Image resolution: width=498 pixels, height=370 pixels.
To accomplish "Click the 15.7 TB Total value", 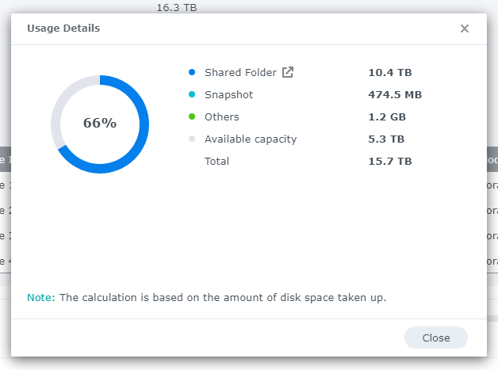I will pyautogui.click(x=389, y=161).
